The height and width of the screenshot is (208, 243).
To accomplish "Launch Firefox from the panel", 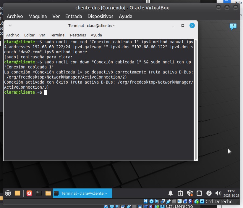I will coord(29,193).
